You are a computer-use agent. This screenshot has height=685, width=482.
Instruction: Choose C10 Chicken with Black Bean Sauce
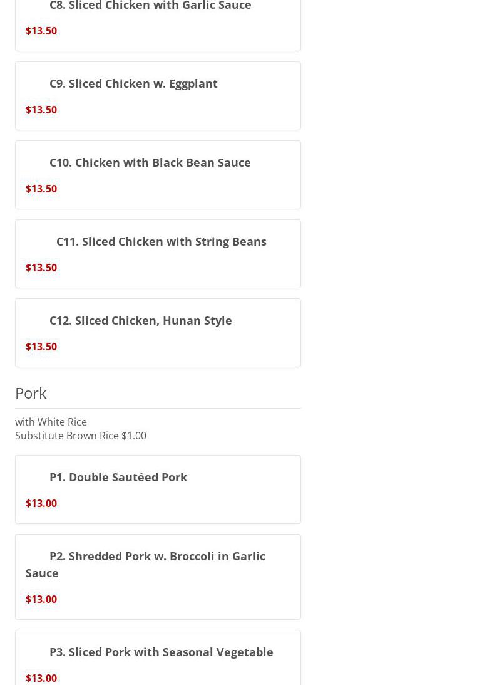click(x=150, y=162)
